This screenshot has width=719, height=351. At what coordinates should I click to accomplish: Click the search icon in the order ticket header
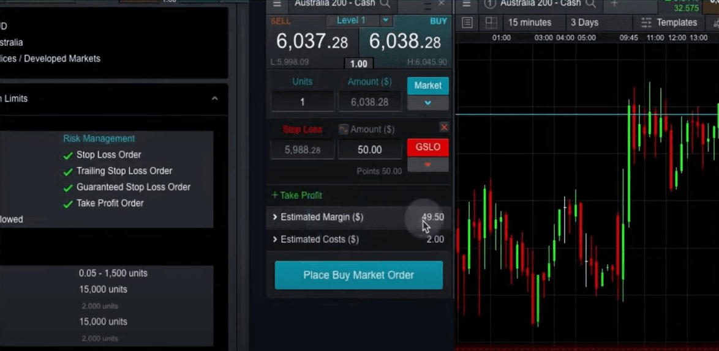click(385, 4)
